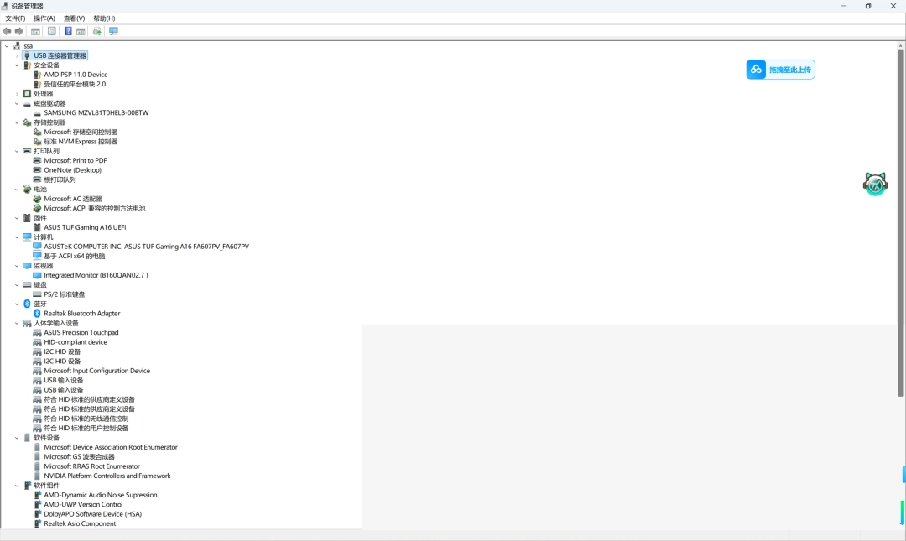This screenshot has width=906, height=541.
Task: Select Realtek Bluetooth Adapter device
Action: pos(82,313)
